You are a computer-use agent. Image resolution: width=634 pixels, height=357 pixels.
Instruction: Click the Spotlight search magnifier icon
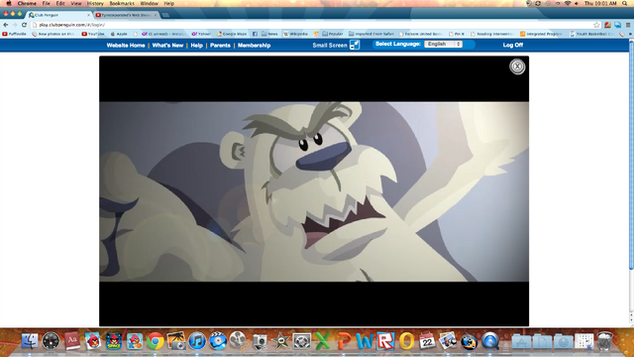click(x=625, y=3)
